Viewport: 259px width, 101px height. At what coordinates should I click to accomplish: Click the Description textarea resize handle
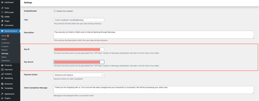pos(253,38)
